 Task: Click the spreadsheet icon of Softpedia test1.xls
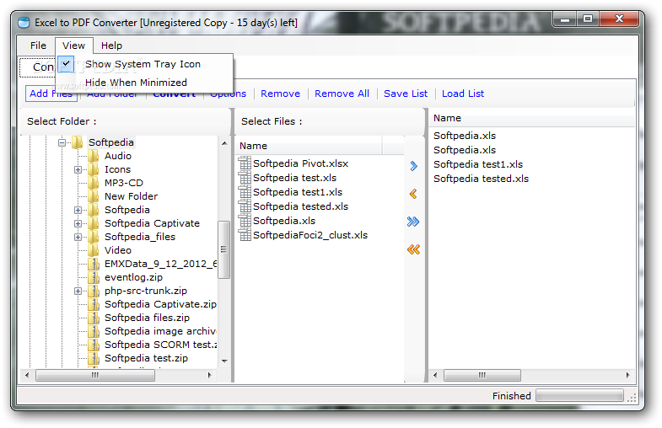pos(245,192)
